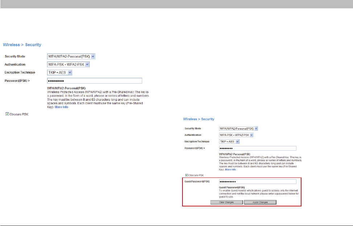The width and height of the screenshot is (353, 226).
Task: Expand Authentication dropdown in the larger panel
Action: tap(68, 64)
